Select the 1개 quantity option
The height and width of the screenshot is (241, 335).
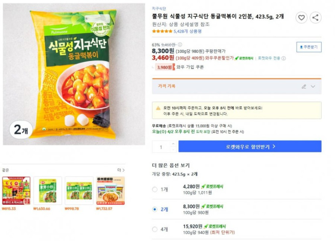point(155,189)
